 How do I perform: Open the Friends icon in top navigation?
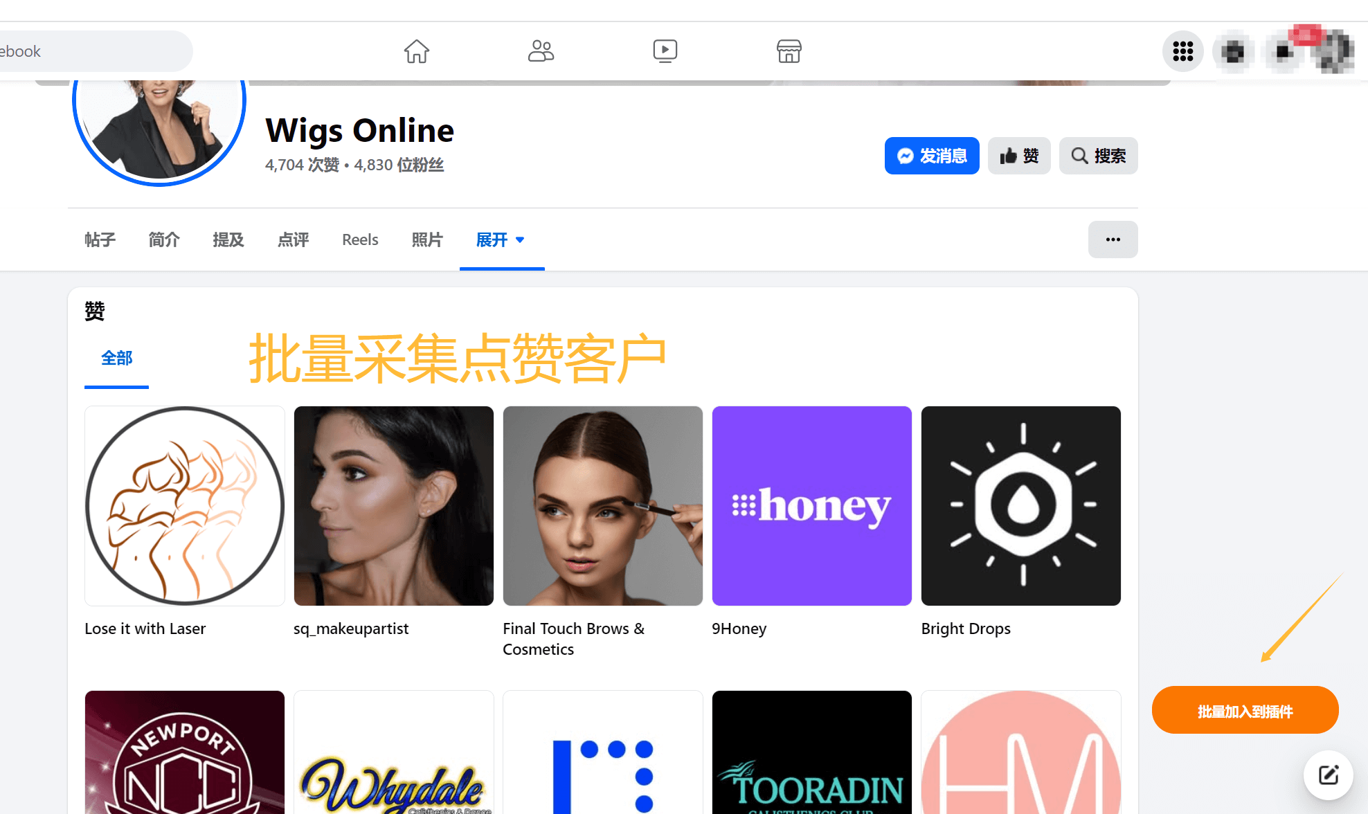point(541,51)
